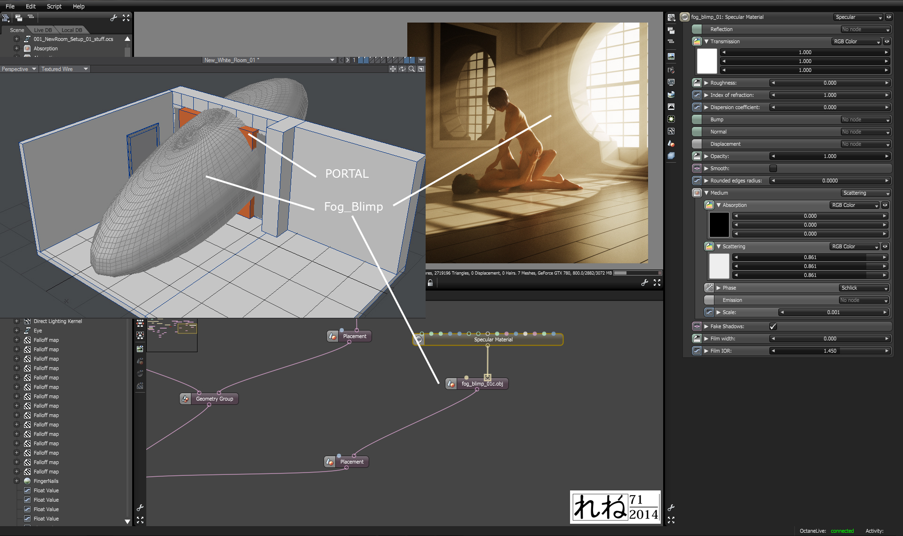Click the Film IOR value slider
The width and height of the screenshot is (903, 536).
[x=830, y=351]
